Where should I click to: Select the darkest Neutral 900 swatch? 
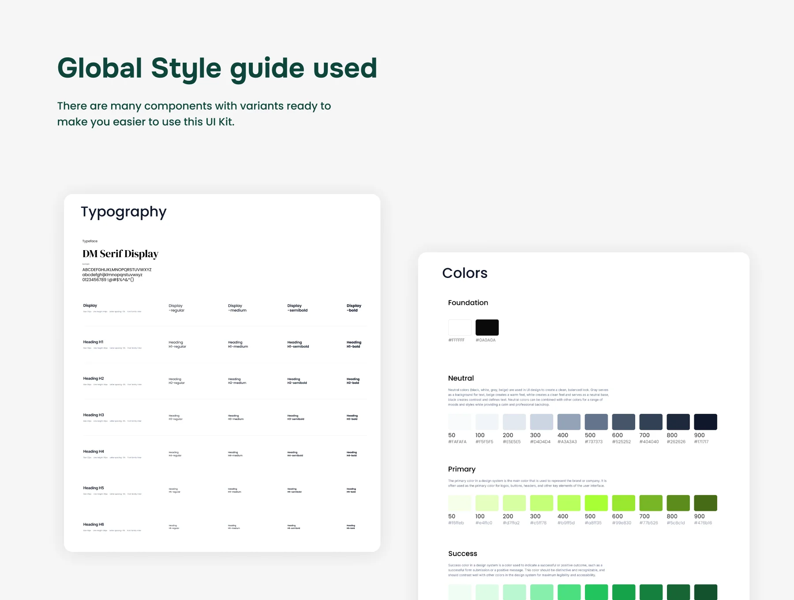706,422
